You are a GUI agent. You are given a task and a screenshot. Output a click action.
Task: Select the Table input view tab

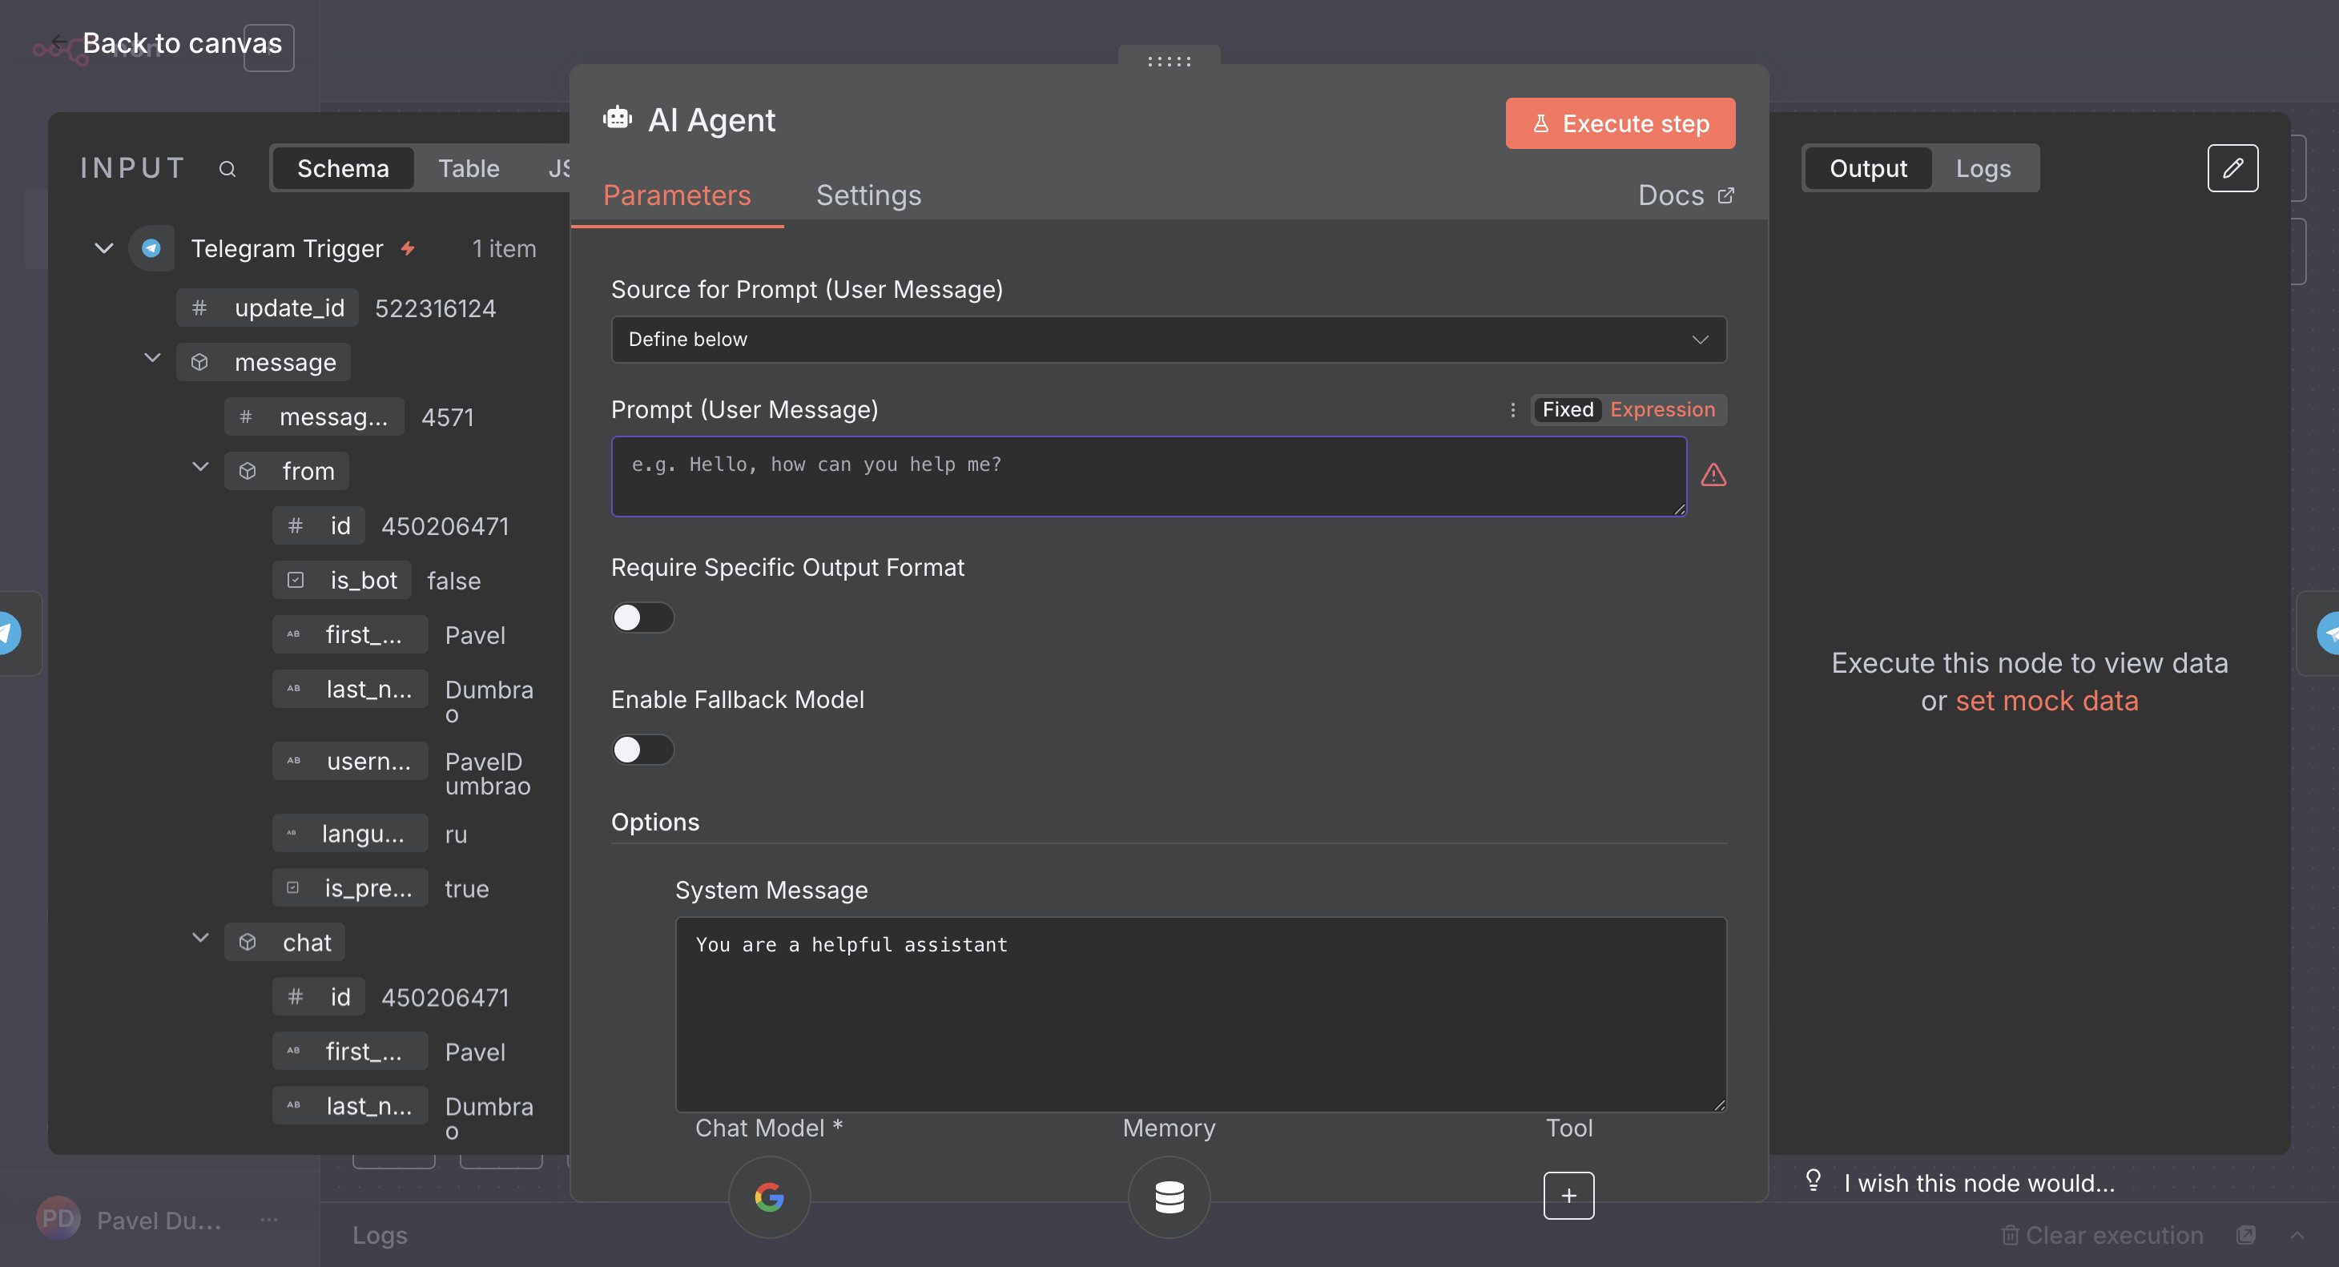click(x=469, y=169)
